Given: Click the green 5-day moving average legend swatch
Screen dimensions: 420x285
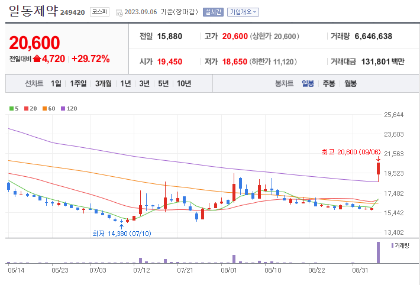Looking at the screenshot, I should pos(11,108).
